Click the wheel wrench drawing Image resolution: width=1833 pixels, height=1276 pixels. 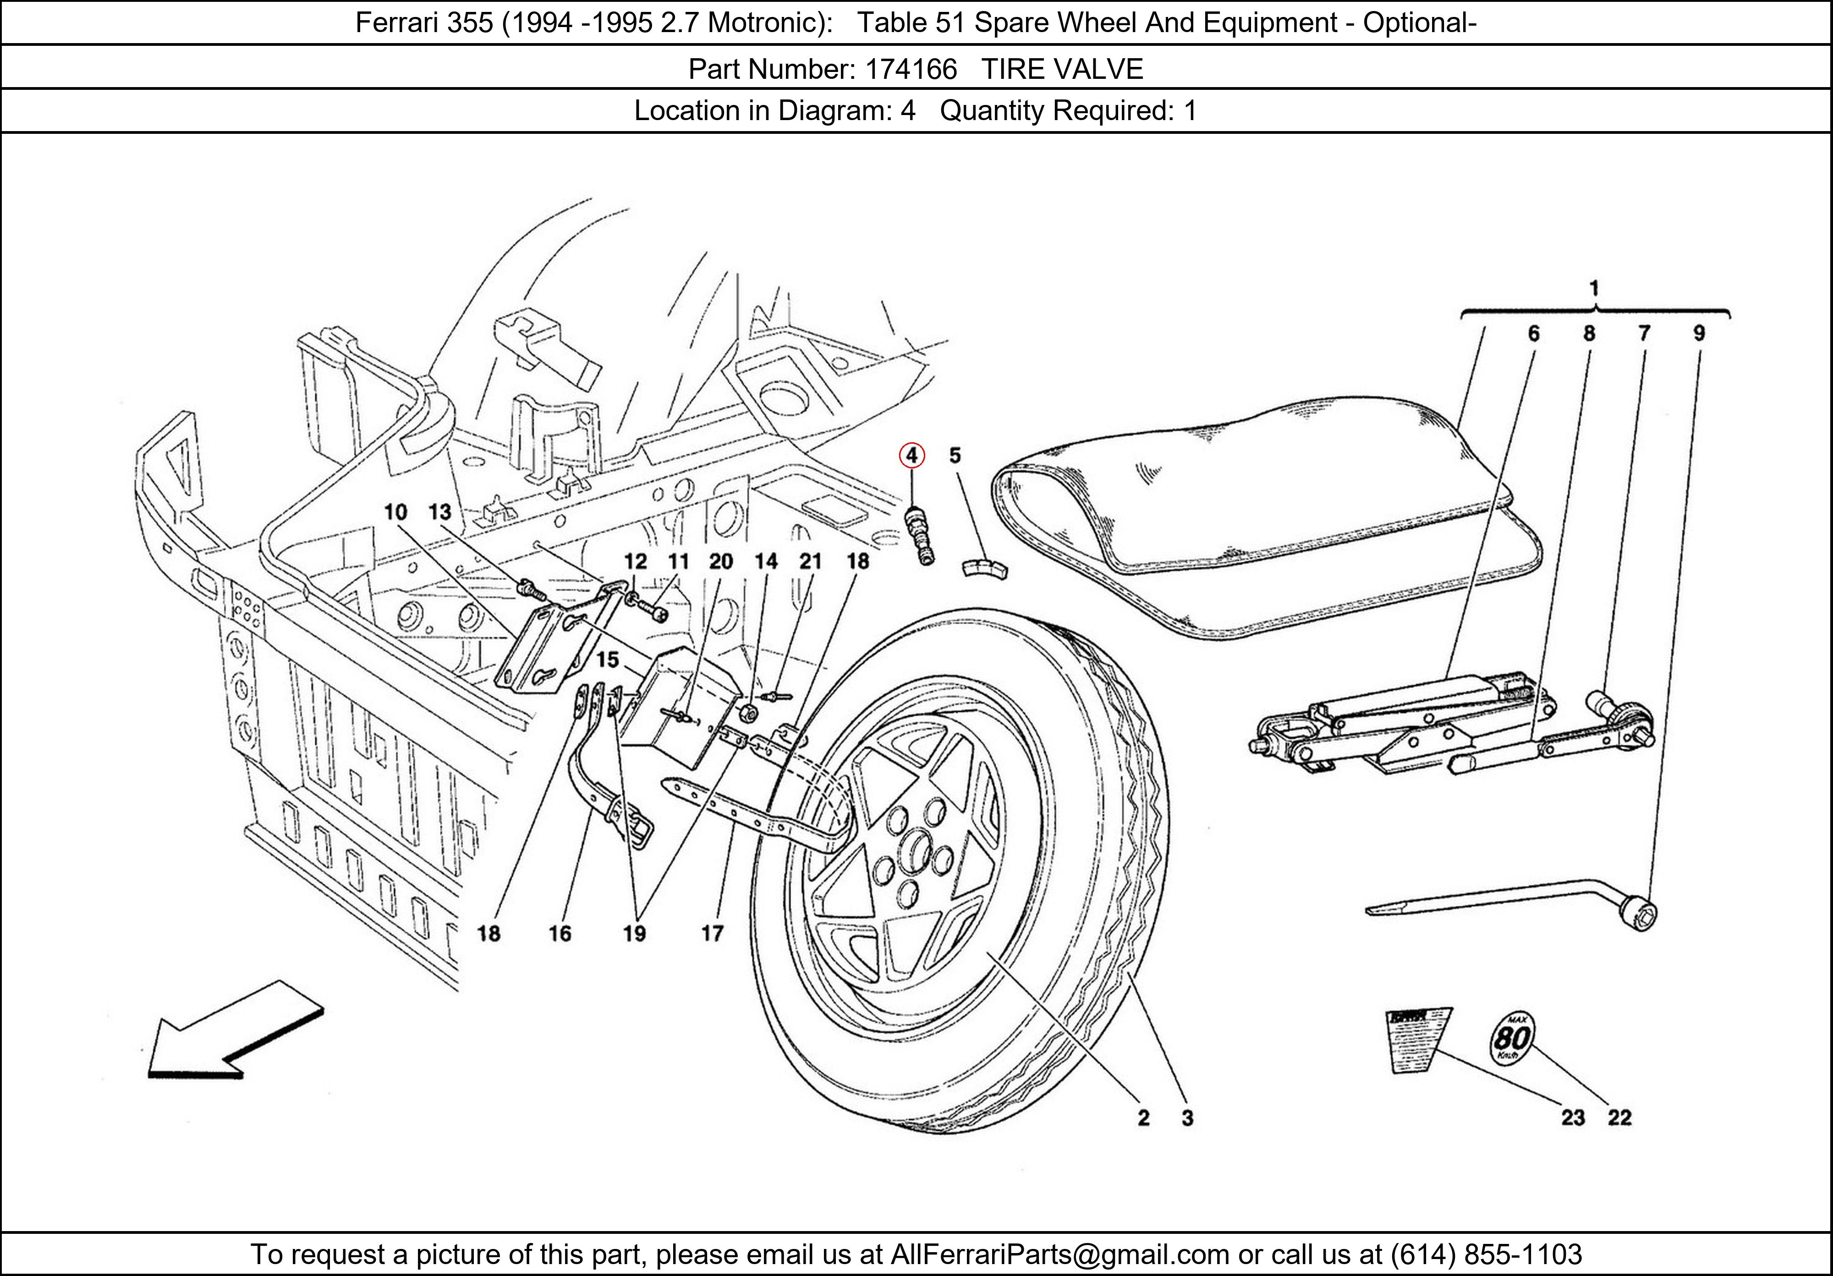(x=1511, y=906)
